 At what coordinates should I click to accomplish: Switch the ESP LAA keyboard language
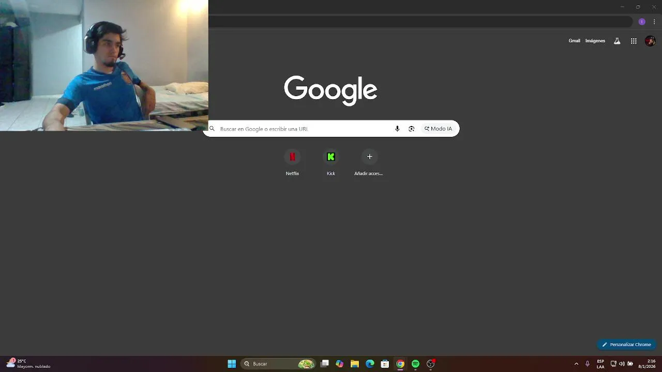[600, 364]
